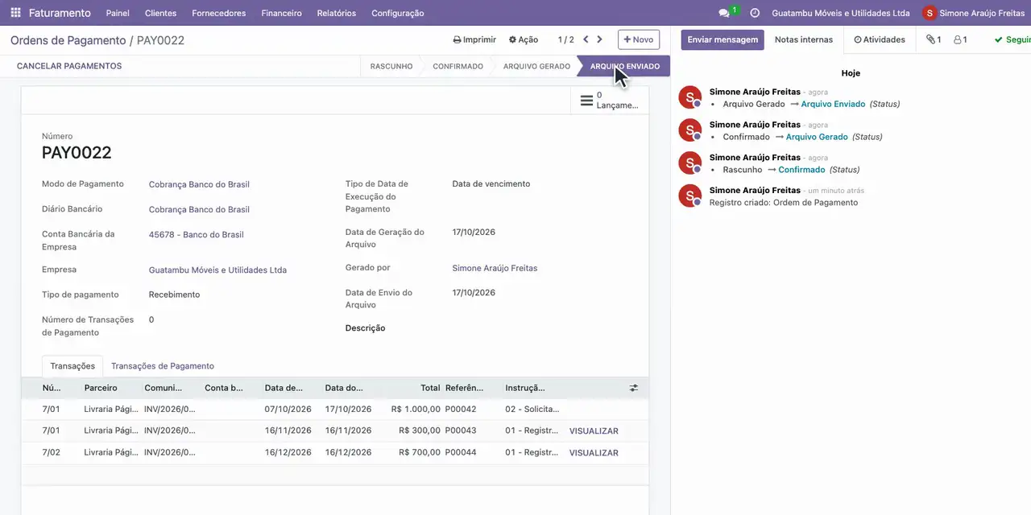Select the Arquivo Gerado status stage
Viewport: 1031px width, 515px height.
pyautogui.click(x=536, y=66)
